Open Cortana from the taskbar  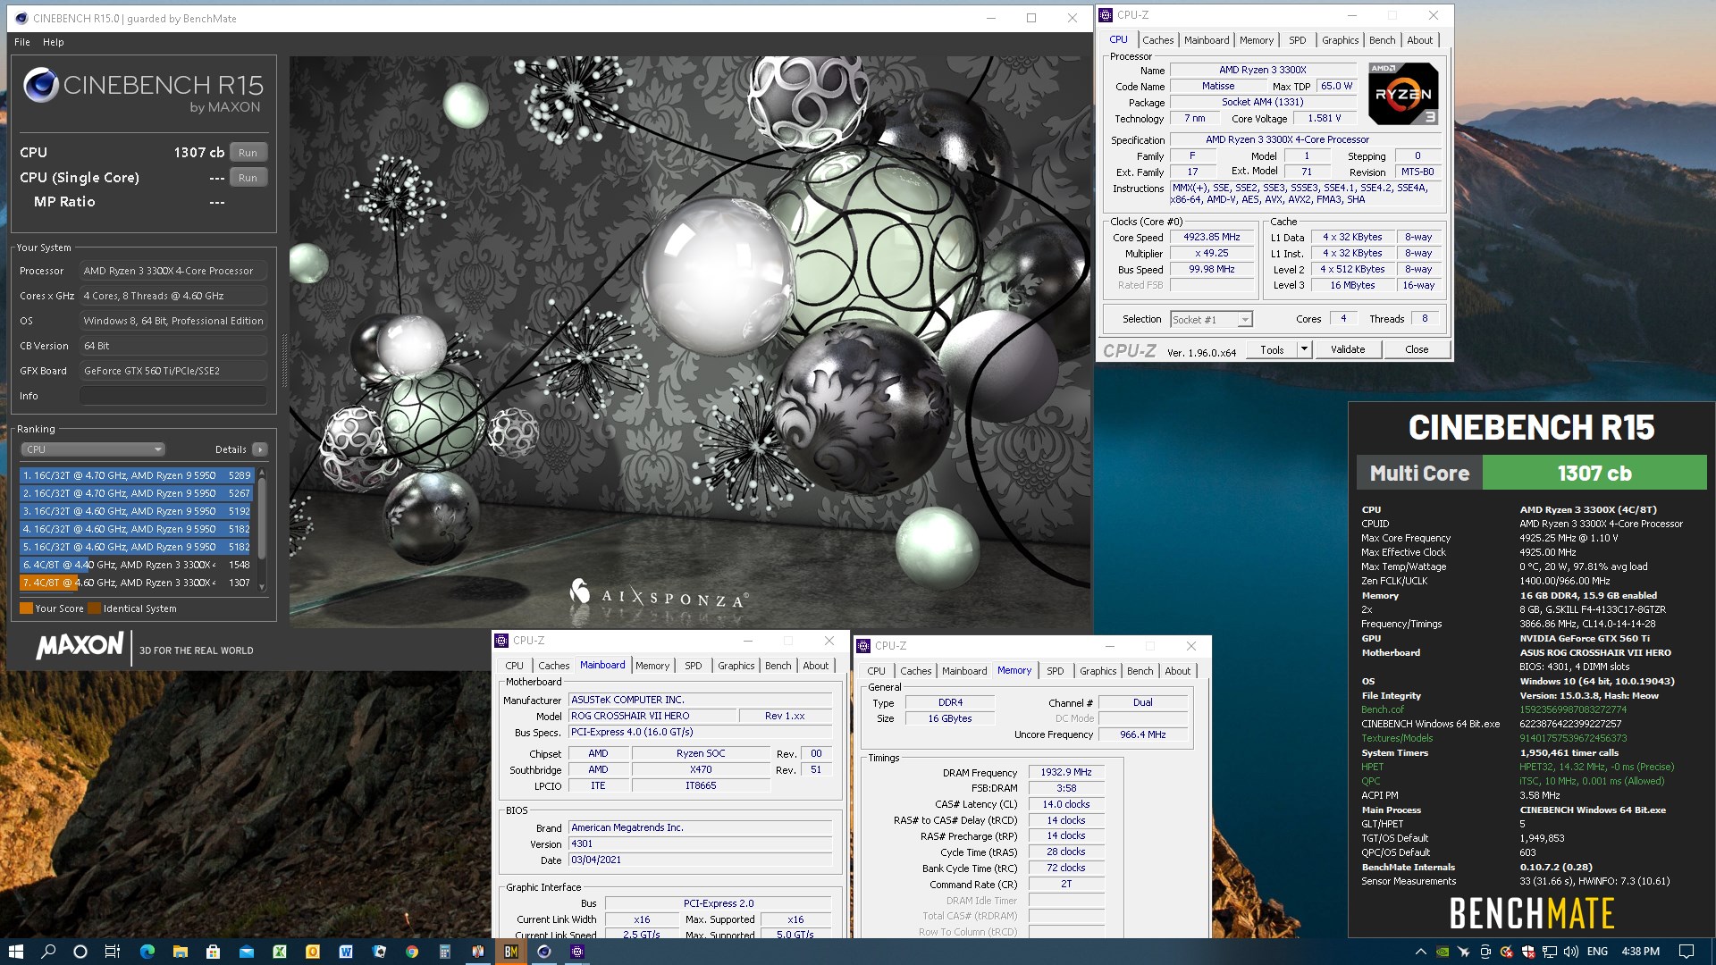click(80, 952)
